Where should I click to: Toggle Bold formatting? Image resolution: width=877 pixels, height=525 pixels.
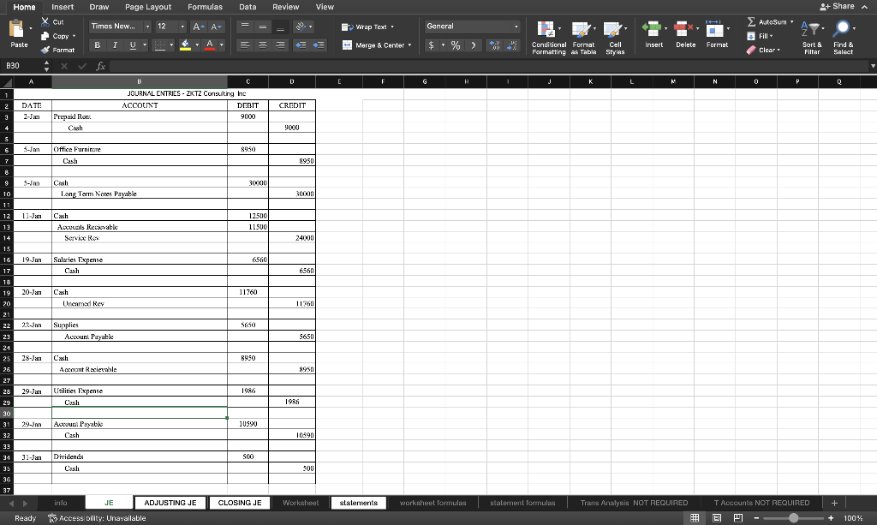click(x=98, y=45)
